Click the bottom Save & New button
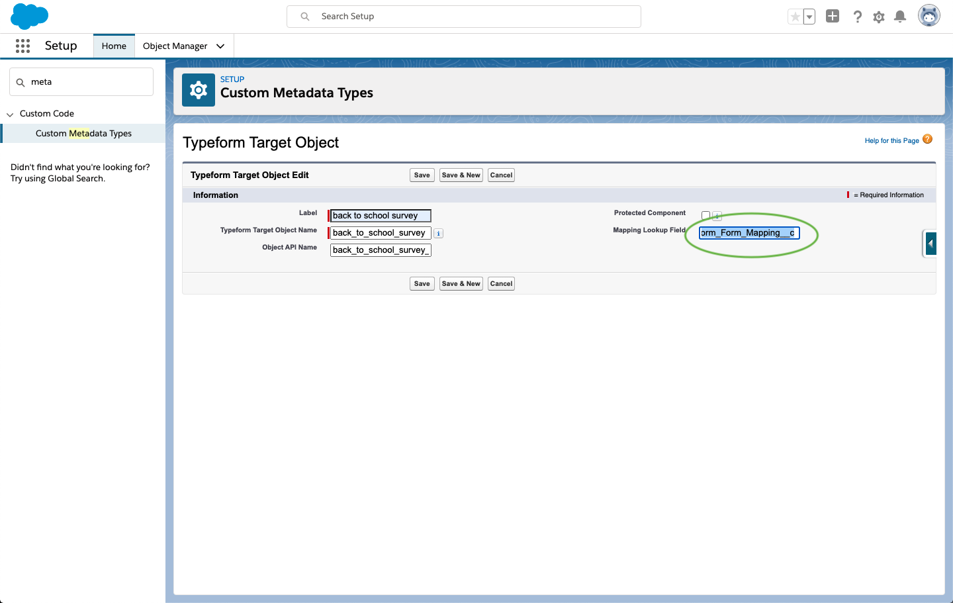The image size is (953, 603). (461, 284)
